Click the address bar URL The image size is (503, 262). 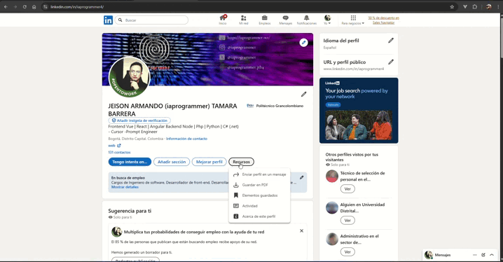point(77,7)
